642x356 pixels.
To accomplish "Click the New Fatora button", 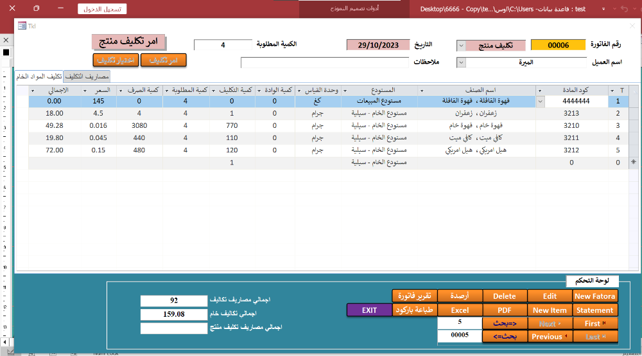I will click(595, 296).
